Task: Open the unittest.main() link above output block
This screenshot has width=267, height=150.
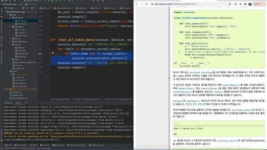Action: point(242,110)
